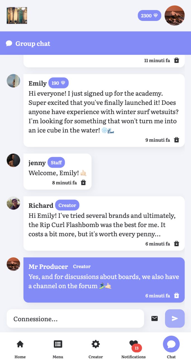Focus the message input field
The image size is (191, 363).
pyautogui.click(x=75, y=318)
